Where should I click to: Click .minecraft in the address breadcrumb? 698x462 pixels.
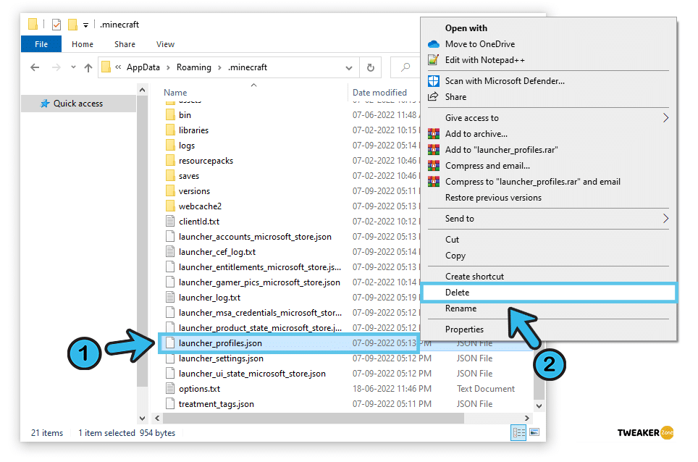tap(248, 67)
